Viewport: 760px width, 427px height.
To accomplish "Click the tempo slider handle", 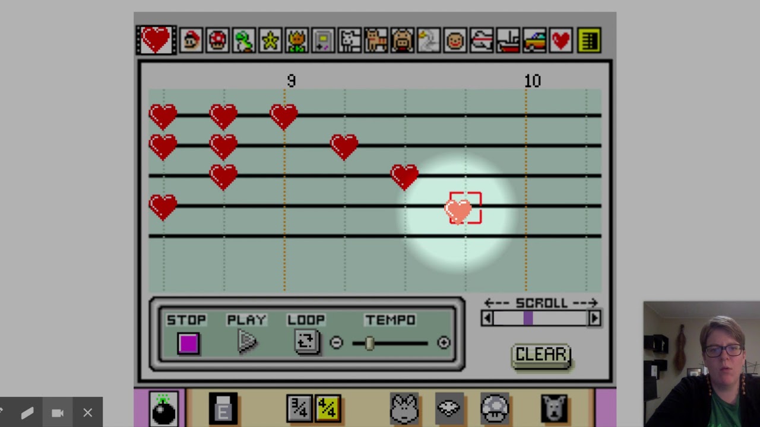I will (x=369, y=343).
